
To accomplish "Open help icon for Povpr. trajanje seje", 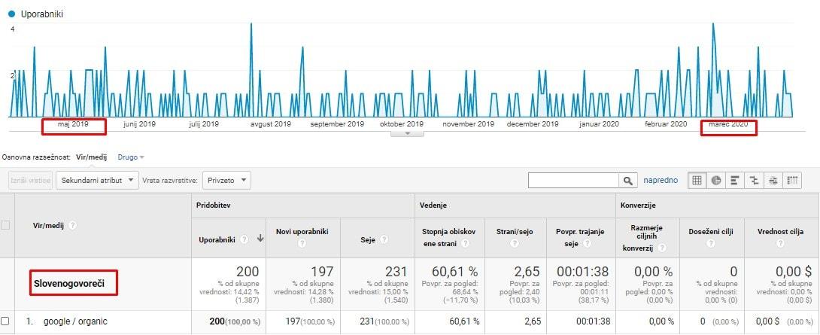I will [587, 244].
